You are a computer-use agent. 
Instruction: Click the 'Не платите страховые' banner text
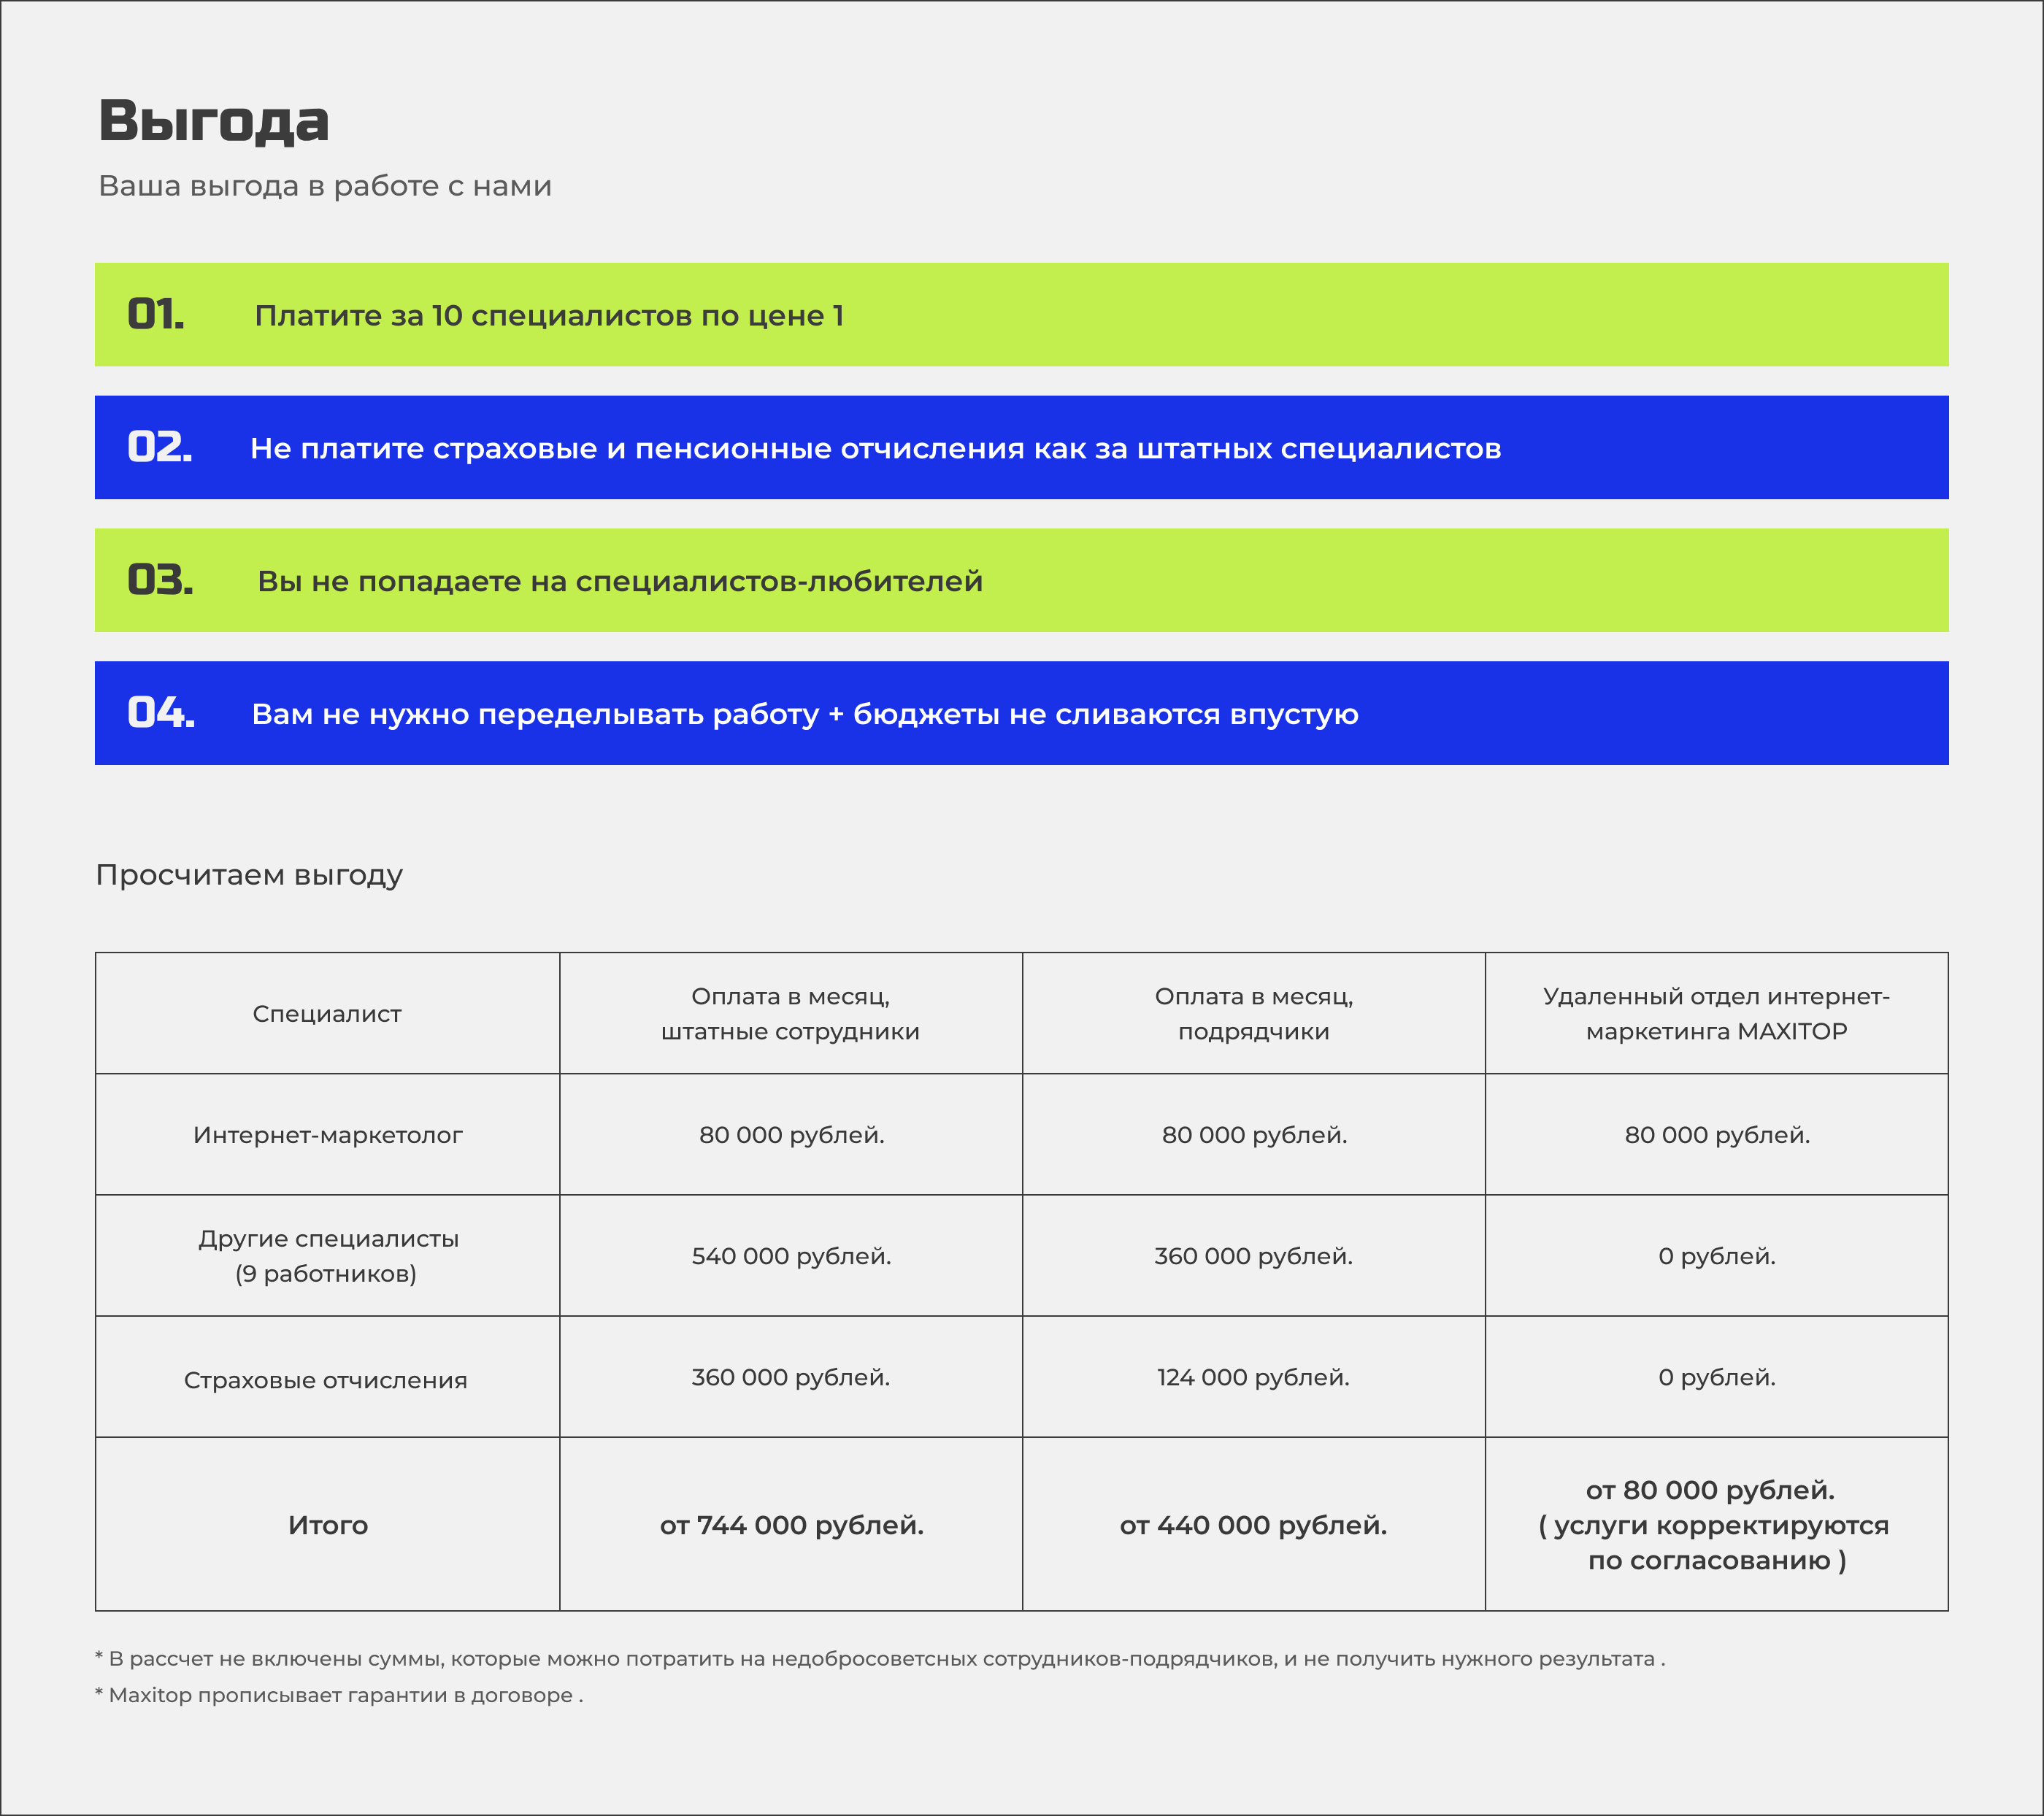[x=875, y=449]
